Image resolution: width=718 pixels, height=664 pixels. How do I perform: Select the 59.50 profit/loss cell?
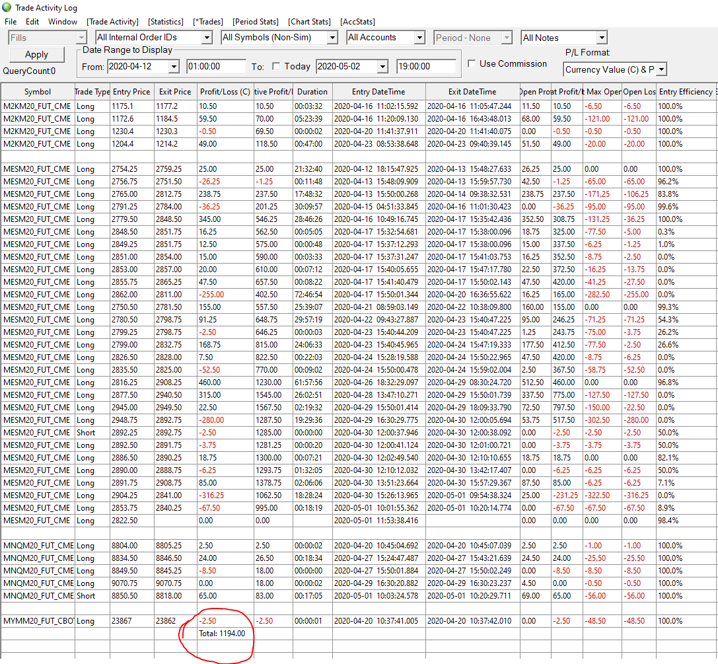coord(225,119)
